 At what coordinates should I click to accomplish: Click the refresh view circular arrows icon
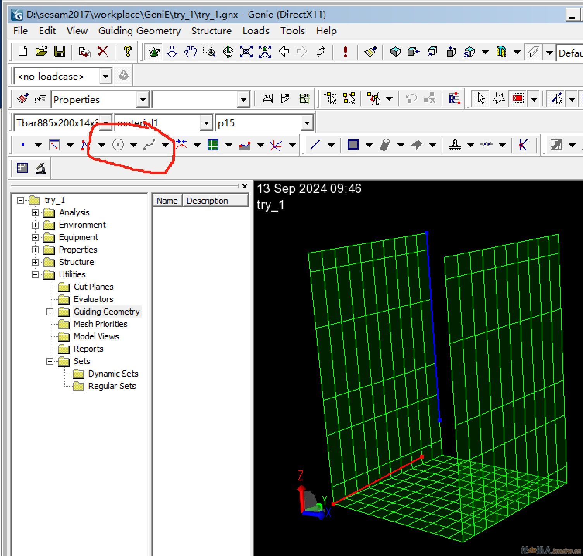coord(321,52)
